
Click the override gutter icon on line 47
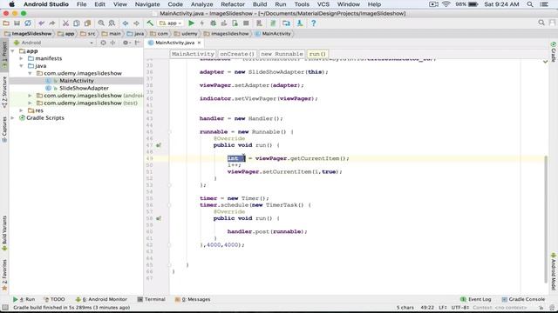[x=159, y=145]
